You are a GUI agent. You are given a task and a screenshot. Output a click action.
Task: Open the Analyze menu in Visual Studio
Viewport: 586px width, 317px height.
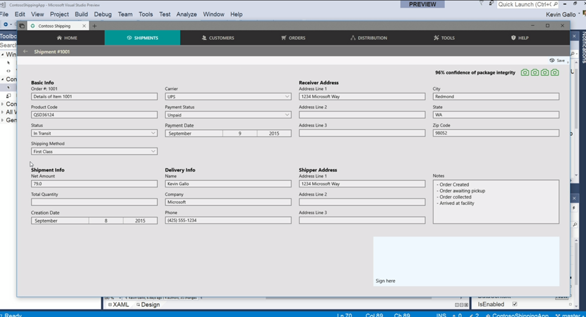[x=187, y=14]
